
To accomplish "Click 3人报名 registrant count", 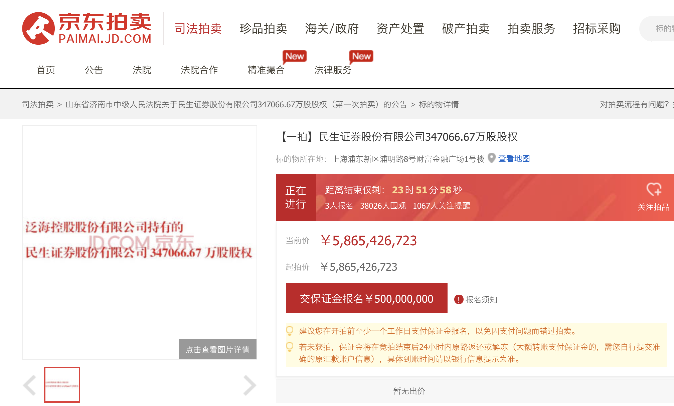I will (x=339, y=206).
